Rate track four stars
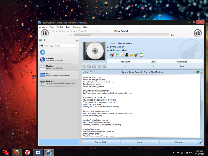Image resolution: width=208 pixels, height=156 pixels. click(x=99, y=66)
